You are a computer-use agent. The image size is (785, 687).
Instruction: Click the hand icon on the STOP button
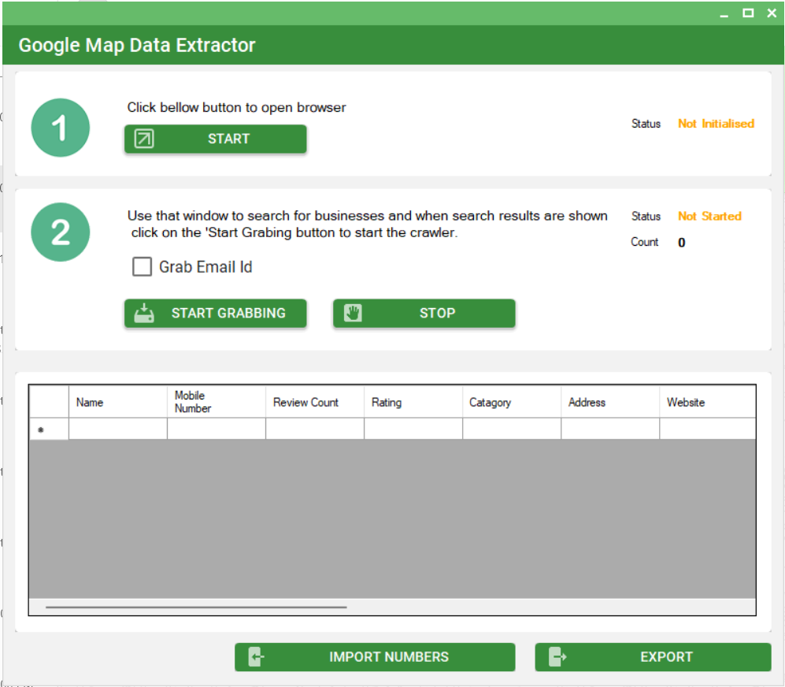(353, 314)
